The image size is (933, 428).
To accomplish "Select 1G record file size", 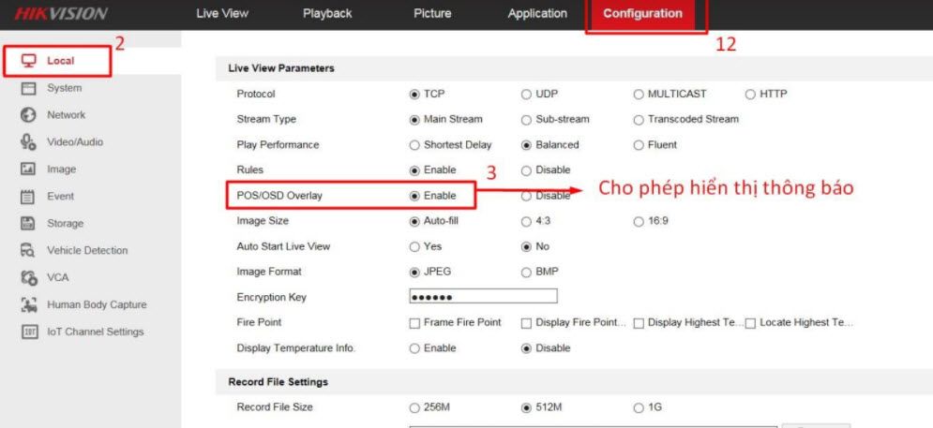I will (x=639, y=407).
